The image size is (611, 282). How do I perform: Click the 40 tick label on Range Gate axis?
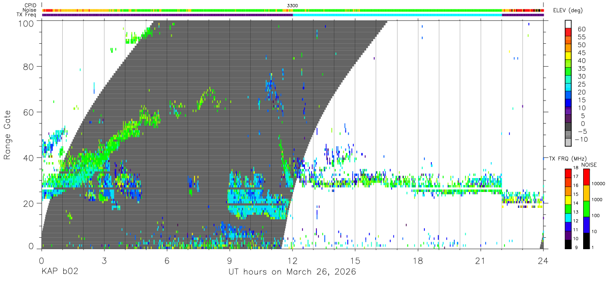click(x=29, y=158)
